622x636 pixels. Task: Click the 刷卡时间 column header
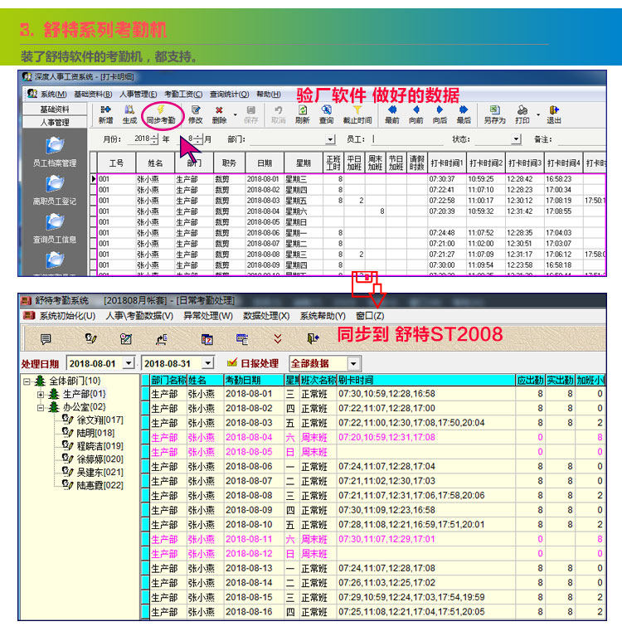point(425,381)
